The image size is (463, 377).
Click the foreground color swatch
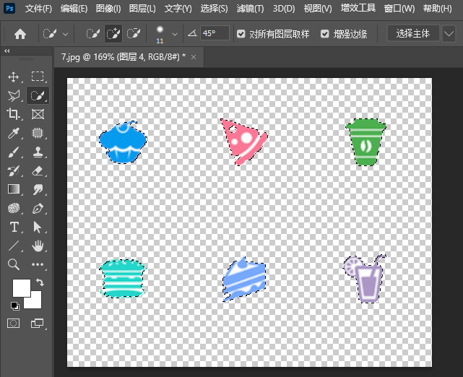[21, 288]
